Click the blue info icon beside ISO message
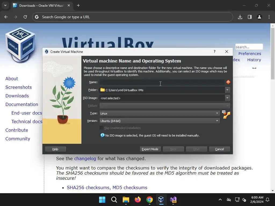Image resolution: width=275 pixels, height=206 pixels. pyautogui.click(x=102, y=135)
